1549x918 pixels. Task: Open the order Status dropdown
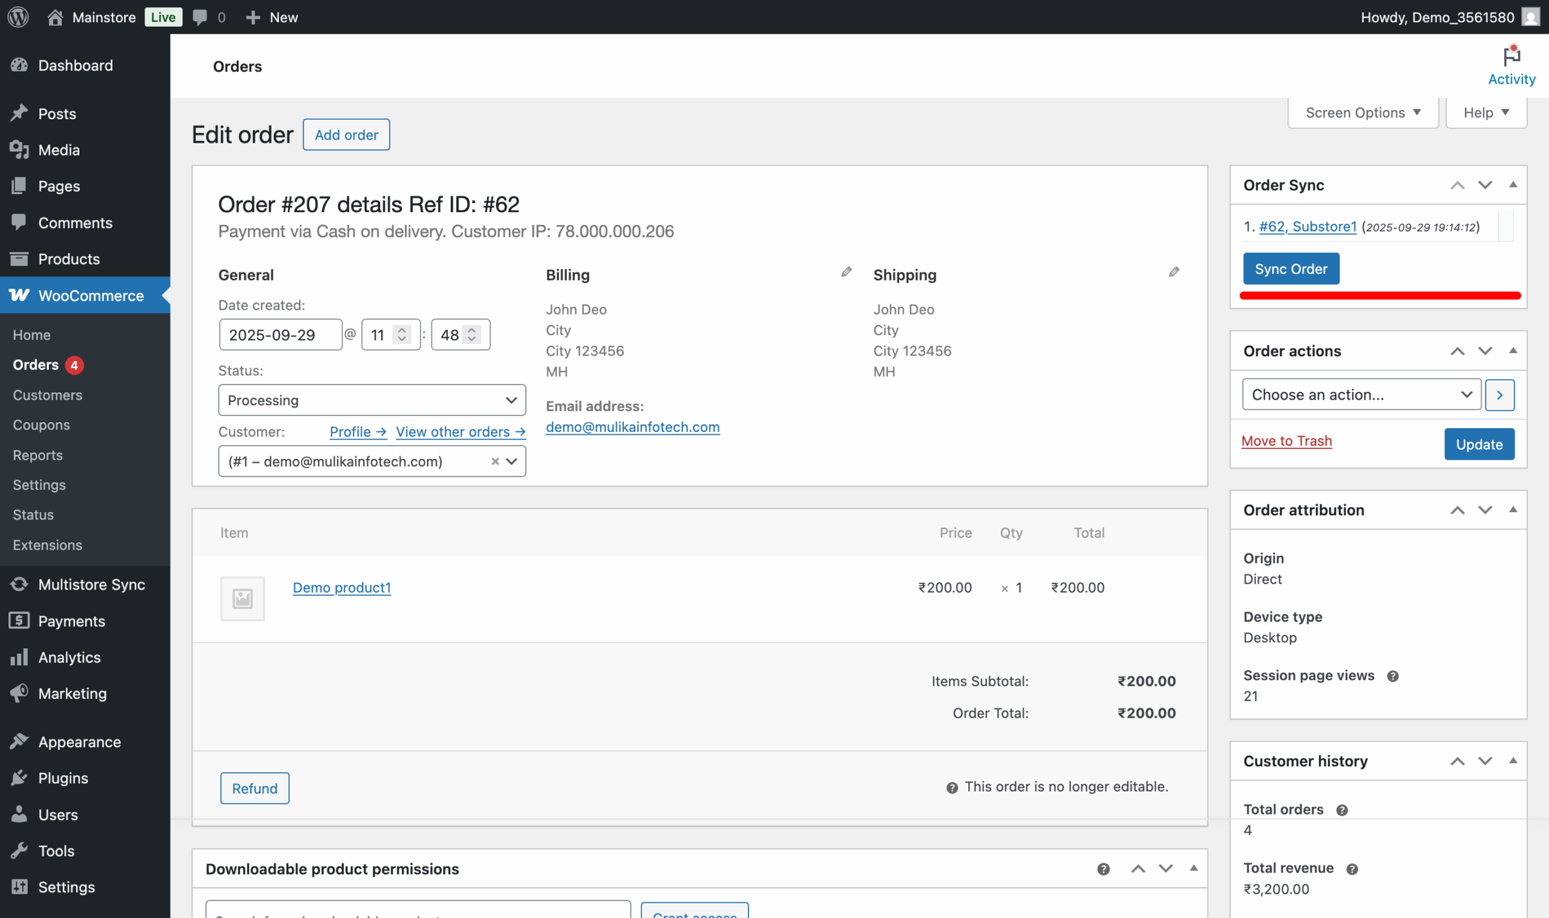(372, 400)
